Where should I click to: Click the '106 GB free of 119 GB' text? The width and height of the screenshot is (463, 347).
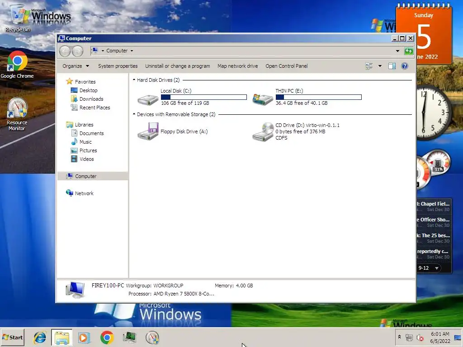pyautogui.click(x=185, y=103)
